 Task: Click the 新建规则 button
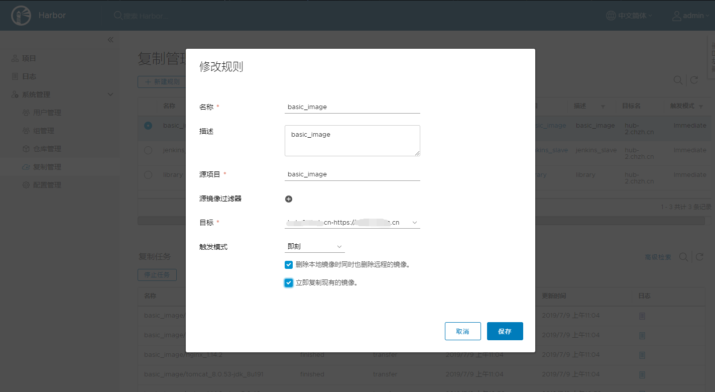pyautogui.click(x=162, y=81)
